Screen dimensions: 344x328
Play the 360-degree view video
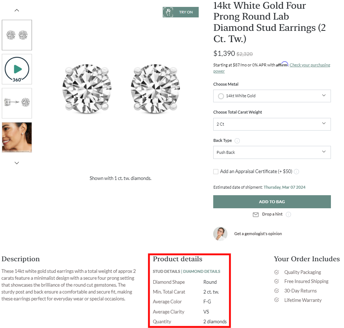pyautogui.click(x=17, y=69)
